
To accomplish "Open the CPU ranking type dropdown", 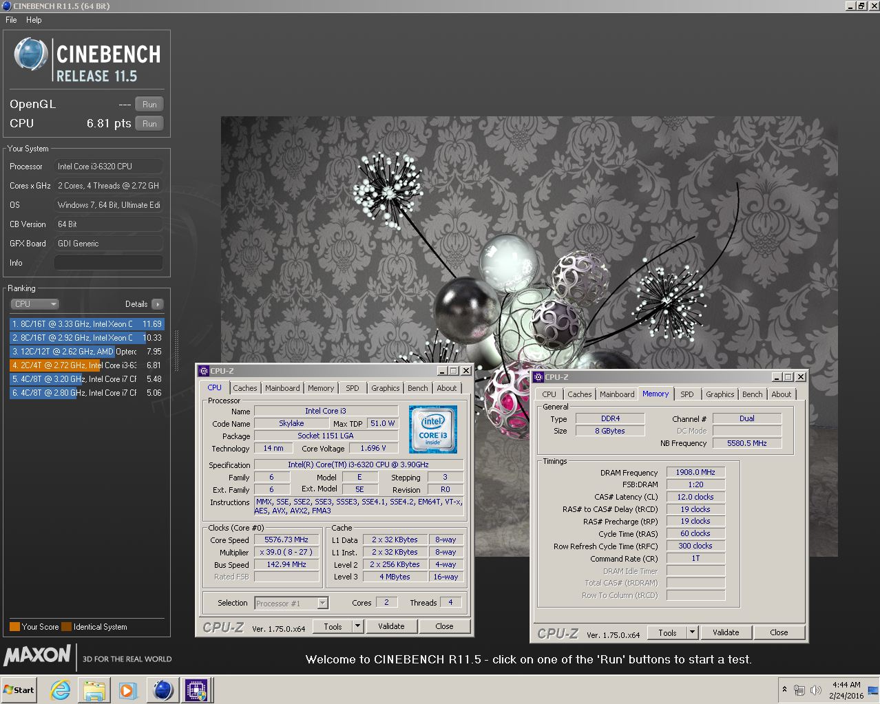I will [x=34, y=304].
